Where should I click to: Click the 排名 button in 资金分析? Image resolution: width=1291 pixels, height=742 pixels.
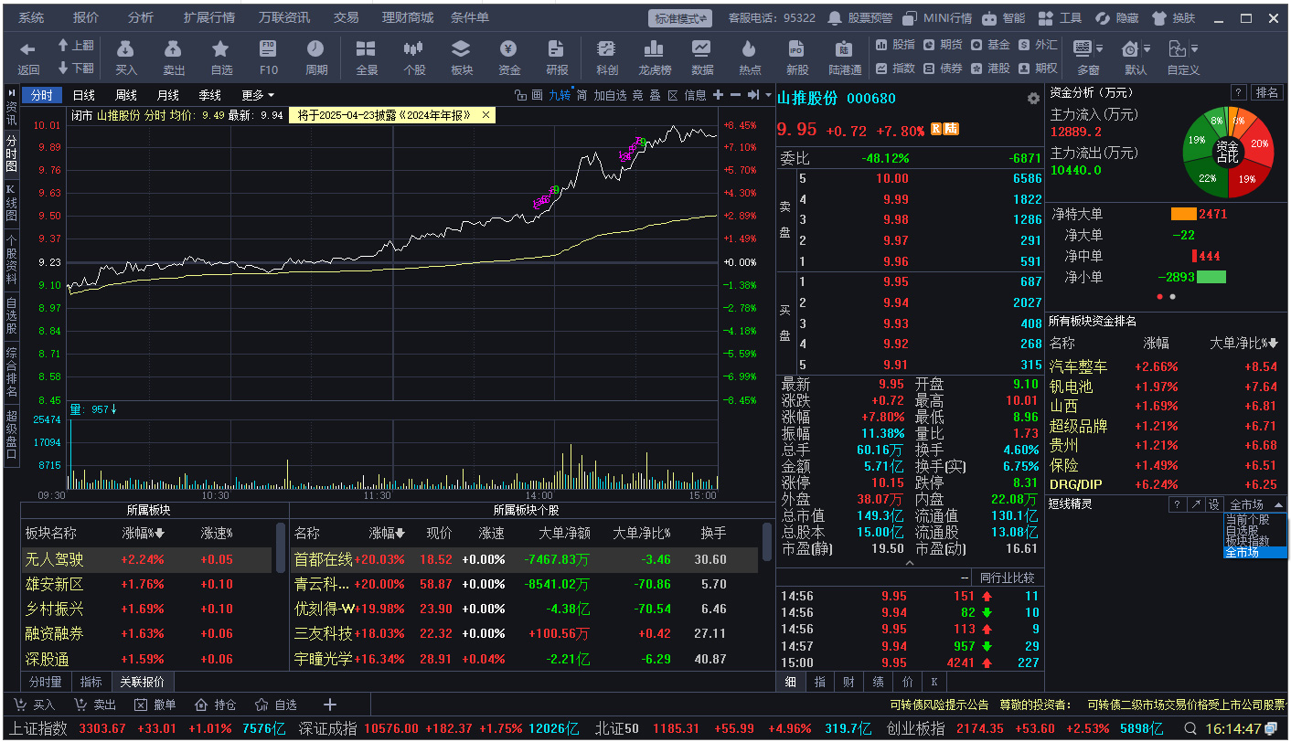(1267, 92)
